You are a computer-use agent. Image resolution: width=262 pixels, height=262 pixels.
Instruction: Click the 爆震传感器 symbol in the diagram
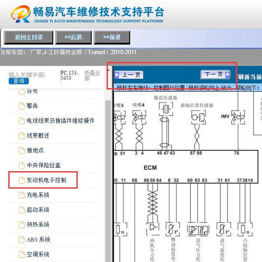pyautogui.click(x=165, y=109)
